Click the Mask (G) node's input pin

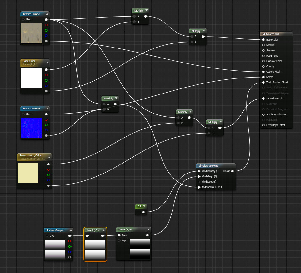pyautogui.click(x=87, y=236)
